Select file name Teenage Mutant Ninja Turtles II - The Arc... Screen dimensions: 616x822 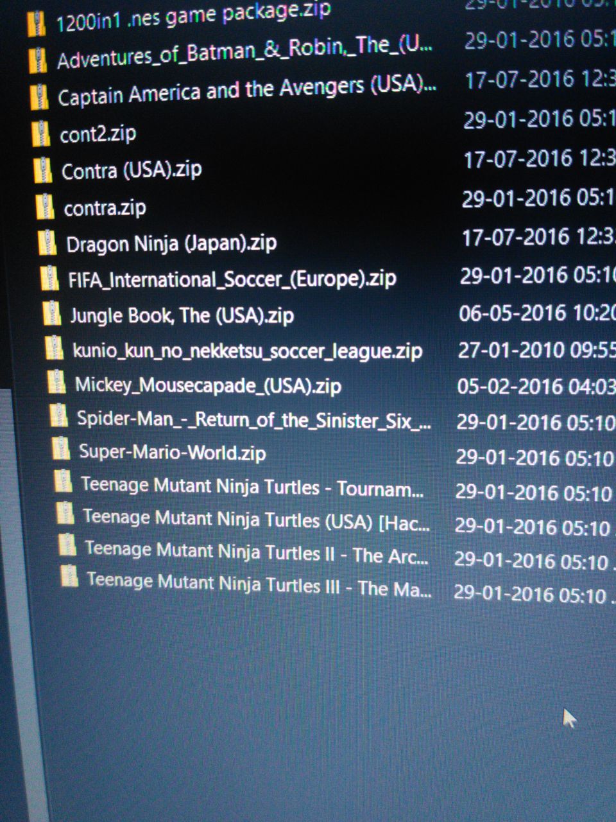[257, 552]
